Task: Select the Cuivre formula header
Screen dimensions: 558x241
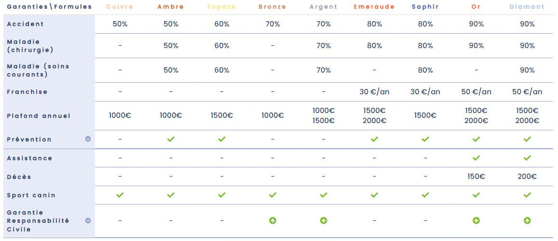Action: [120, 7]
